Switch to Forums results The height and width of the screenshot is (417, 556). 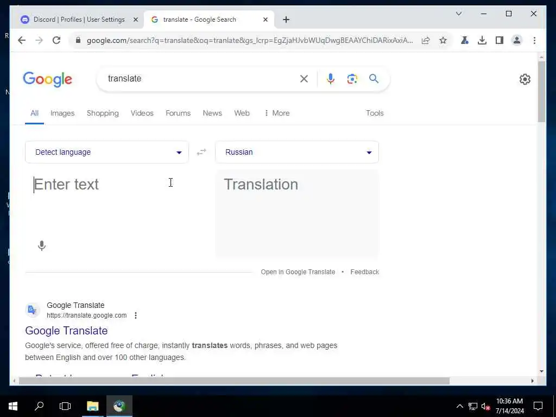[178, 113]
